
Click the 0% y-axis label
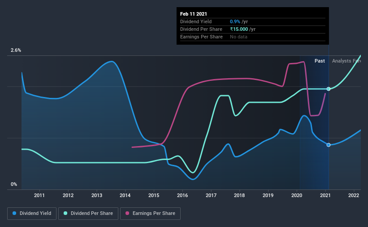tap(14, 185)
